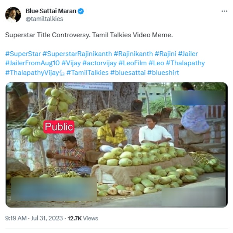Select the #Rajinikanth hashtag
Screen dimensions: 233x233
point(133,54)
